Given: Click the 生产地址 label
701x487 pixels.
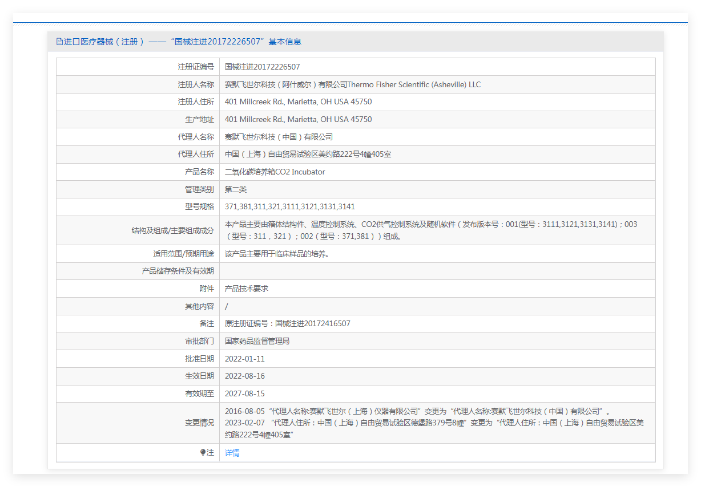Looking at the screenshot, I should point(200,120).
